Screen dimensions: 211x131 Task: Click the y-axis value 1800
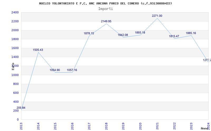coord(15,39)
